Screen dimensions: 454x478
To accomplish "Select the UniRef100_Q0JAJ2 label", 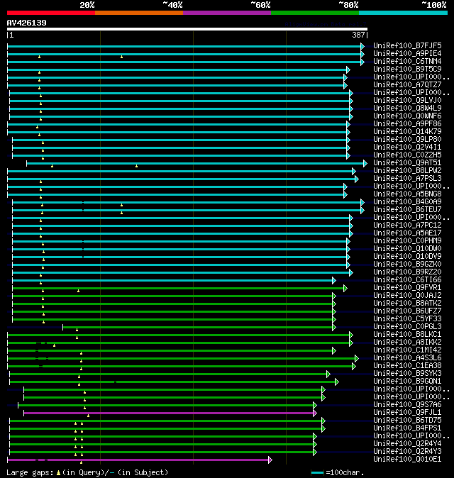I will click(407, 296).
